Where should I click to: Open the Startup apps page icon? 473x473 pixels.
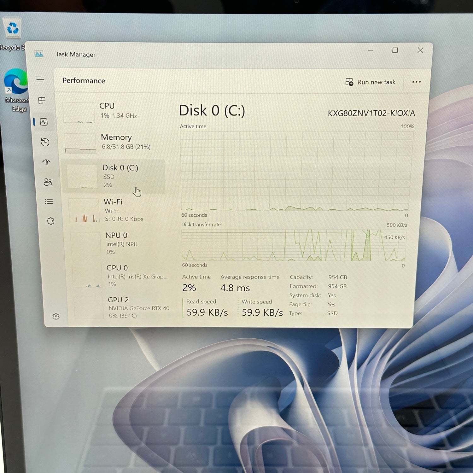click(47, 162)
